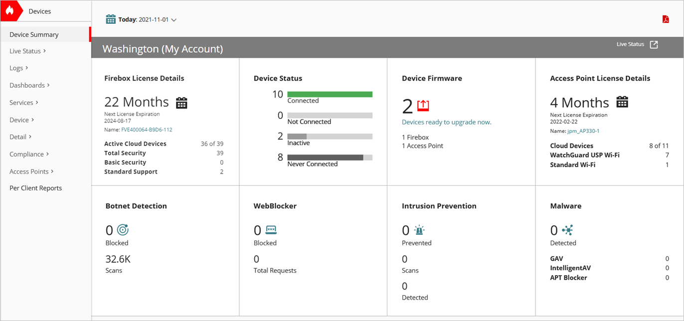The width and height of the screenshot is (684, 321).
Task: Click the PDF export icon
Action: click(x=666, y=18)
